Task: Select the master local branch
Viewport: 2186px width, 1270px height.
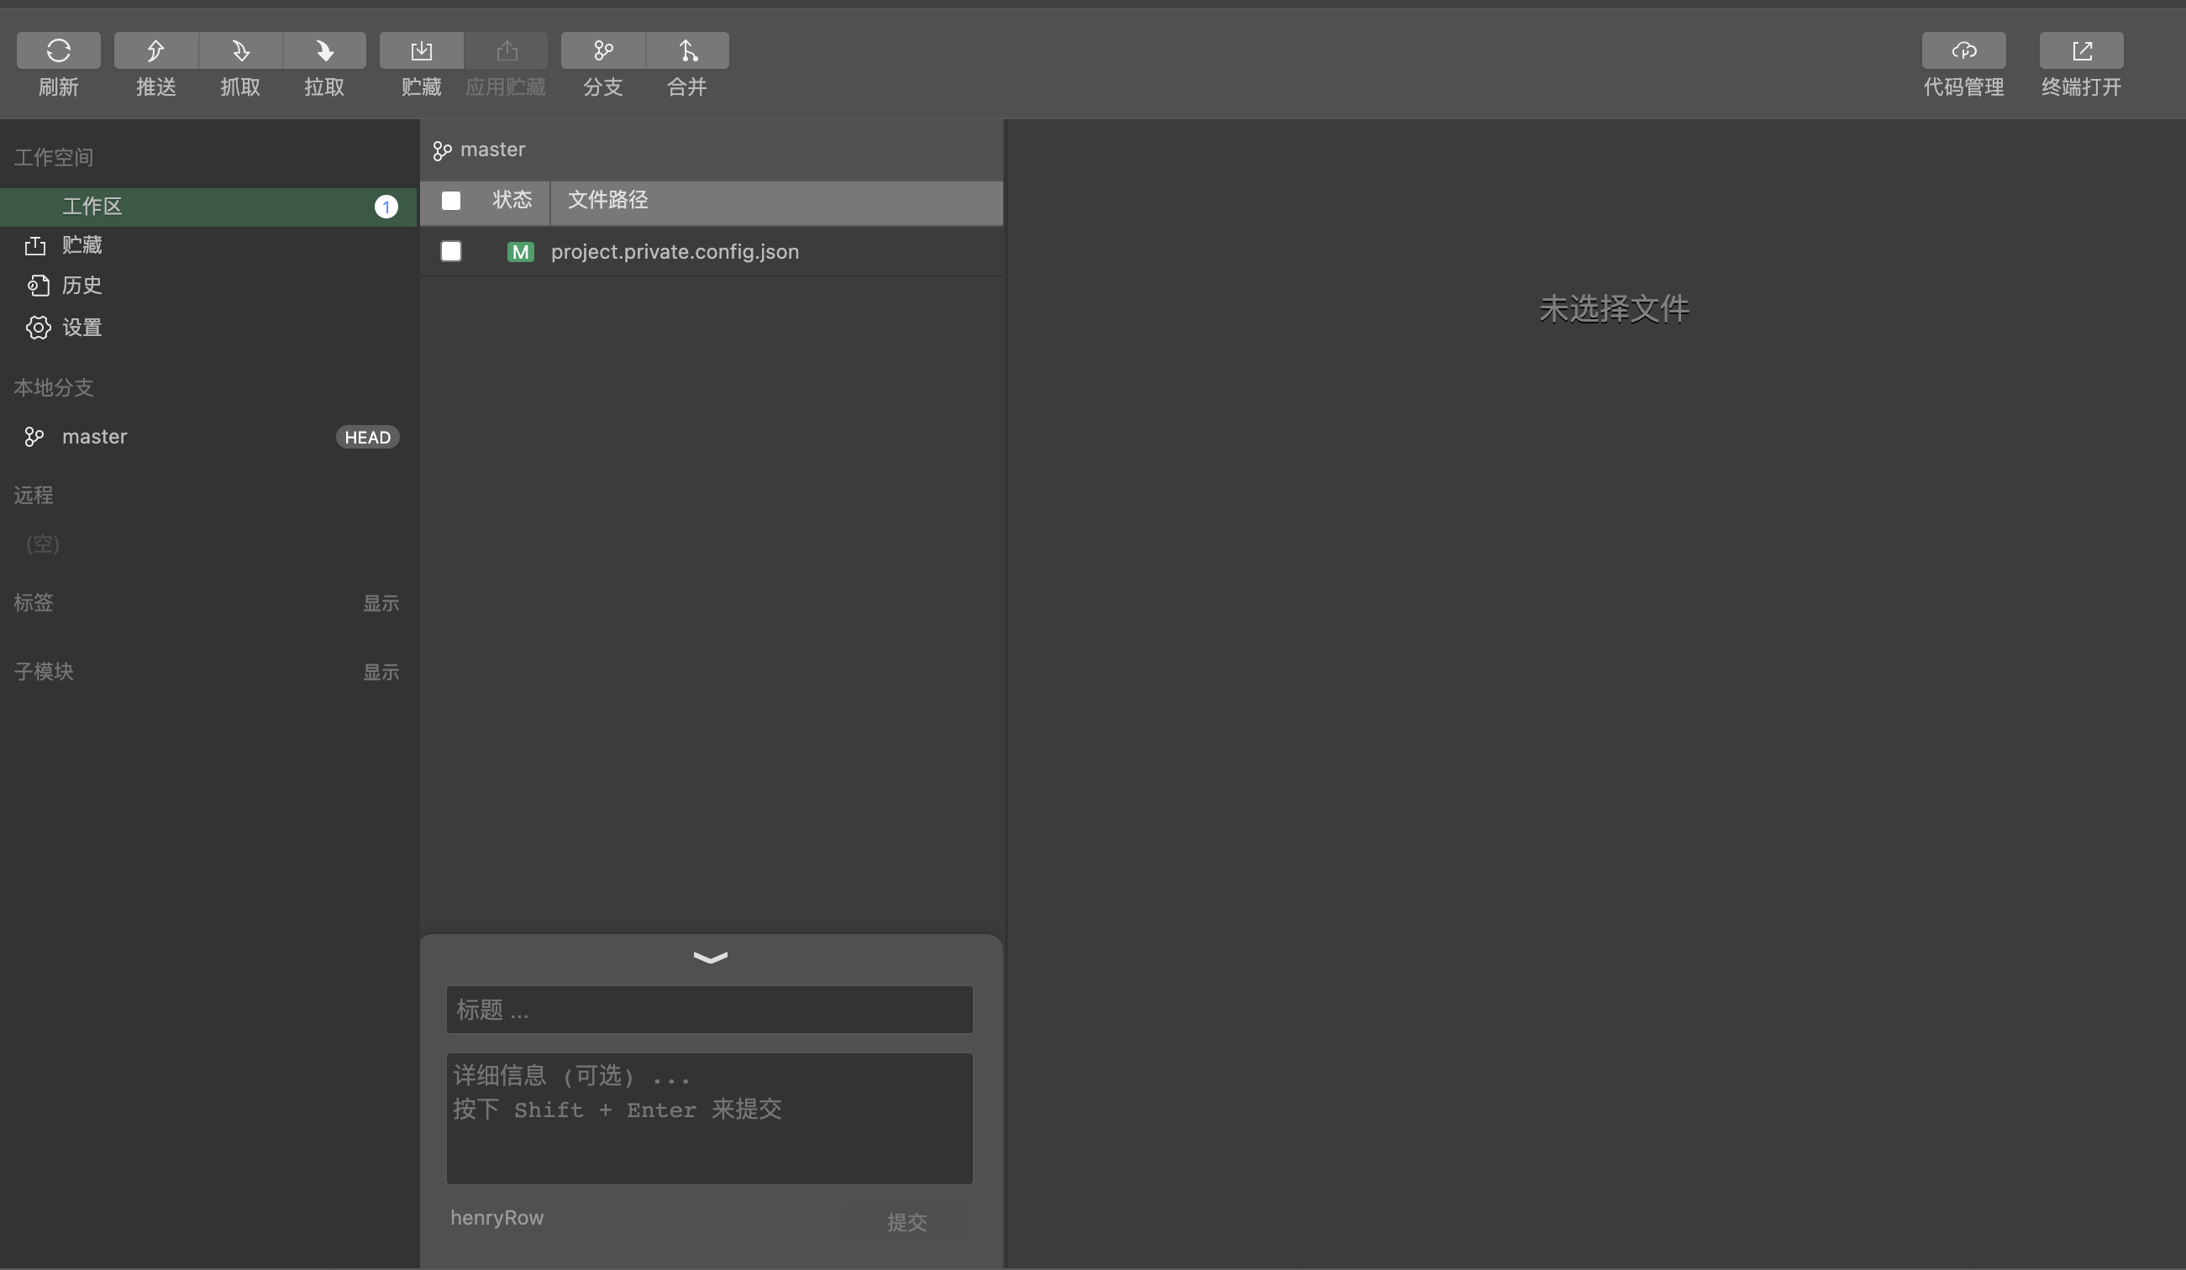Action: coord(95,438)
